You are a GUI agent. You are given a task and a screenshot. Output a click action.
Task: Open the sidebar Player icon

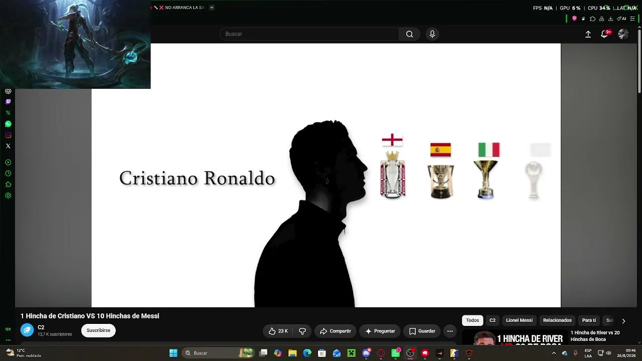click(x=8, y=162)
